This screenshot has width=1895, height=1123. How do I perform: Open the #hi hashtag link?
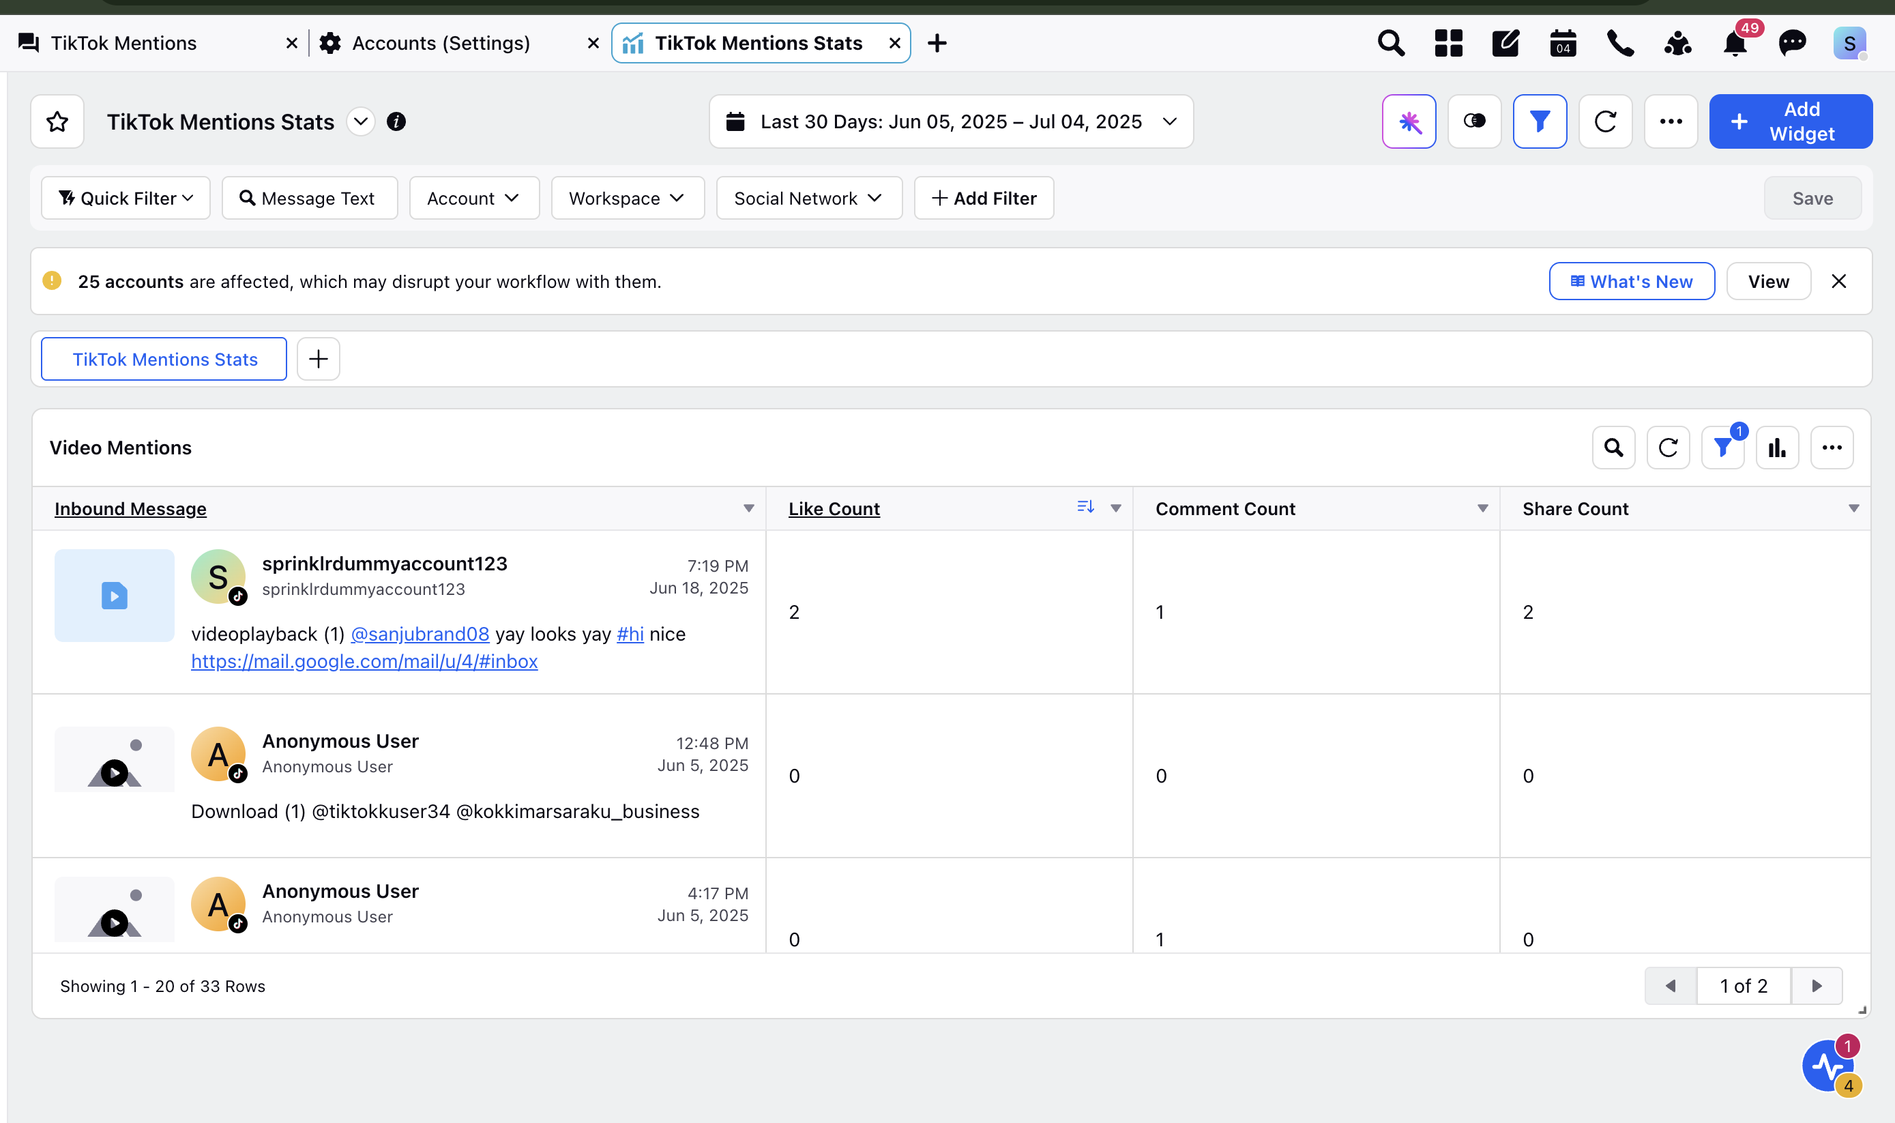click(630, 634)
